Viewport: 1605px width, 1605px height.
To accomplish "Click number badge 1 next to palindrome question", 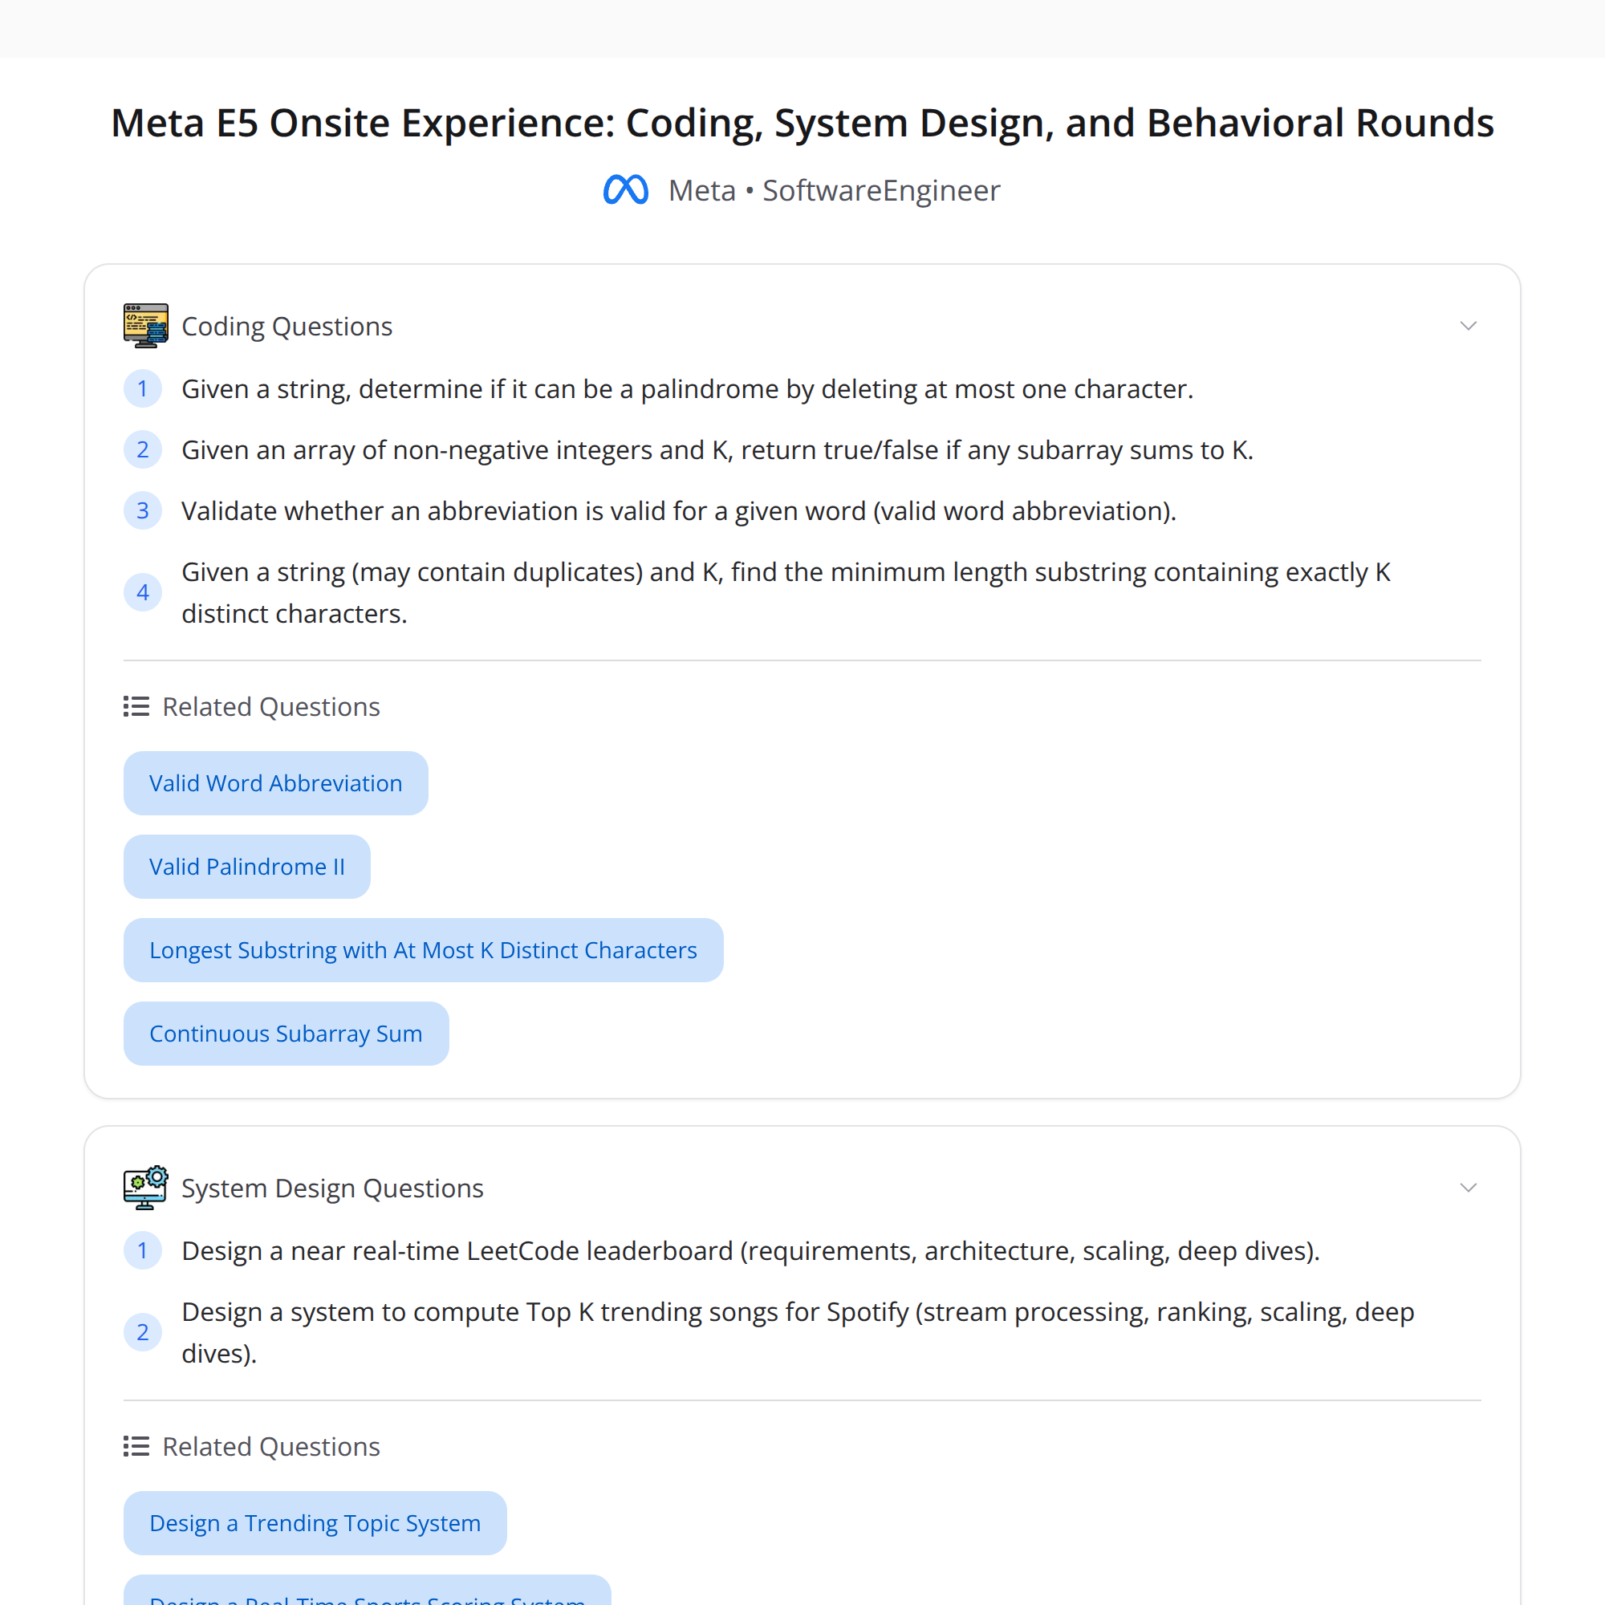I will click(x=143, y=388).
